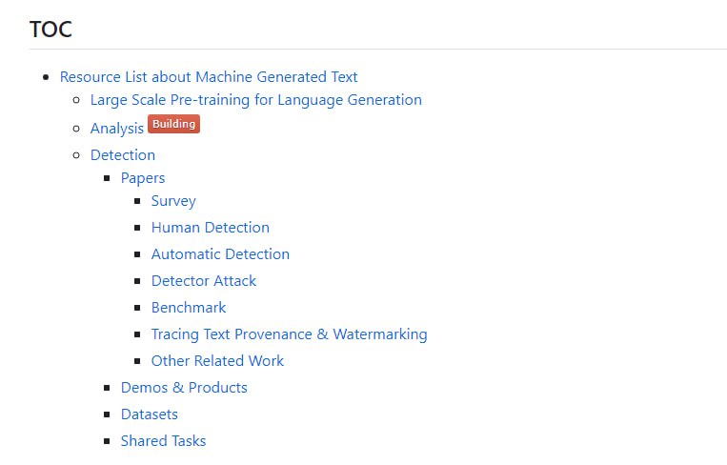Open the Papers link under Detection
Image resolution: width=727 pixels, height=465 pixels.
coord(142,178)
